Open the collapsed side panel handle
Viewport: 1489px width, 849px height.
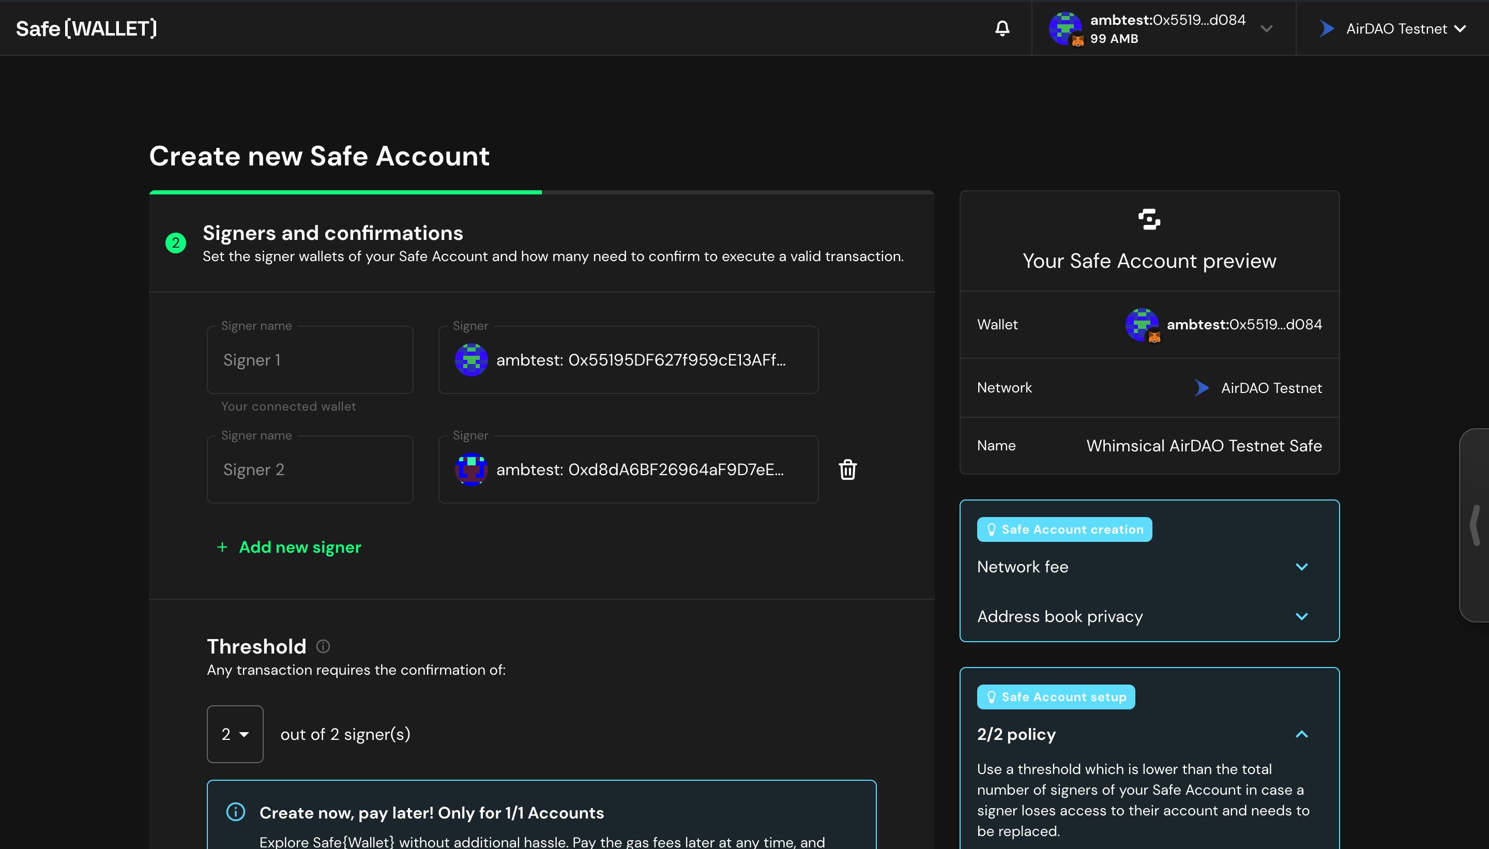click(x=1474, y=525)
